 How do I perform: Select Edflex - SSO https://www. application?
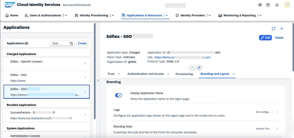tap(47, 78)
